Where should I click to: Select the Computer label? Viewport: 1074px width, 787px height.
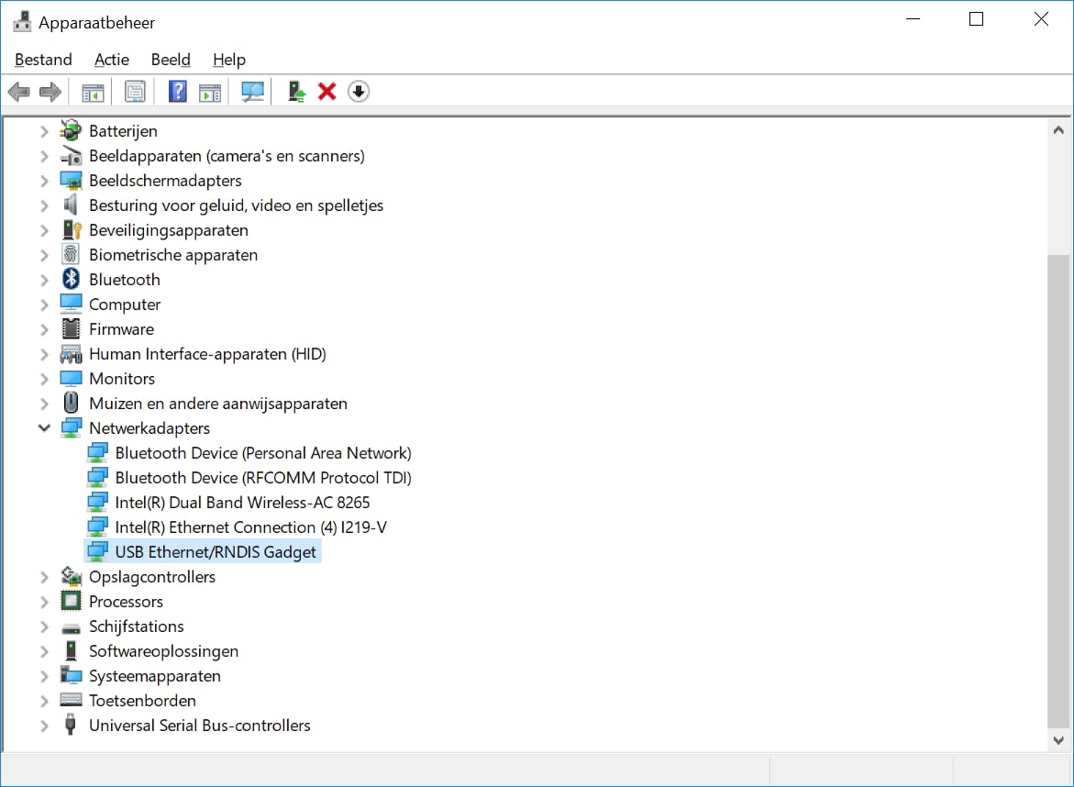[x=125, y=305]
